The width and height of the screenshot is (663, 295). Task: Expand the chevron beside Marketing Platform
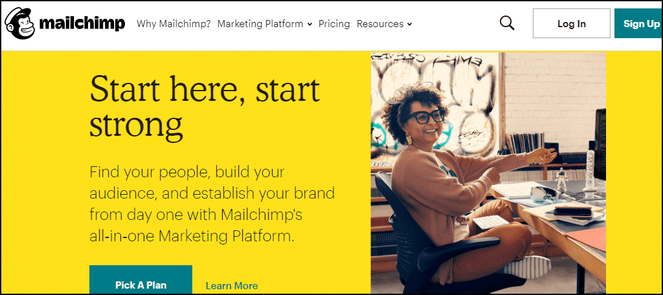pos(309,25)
